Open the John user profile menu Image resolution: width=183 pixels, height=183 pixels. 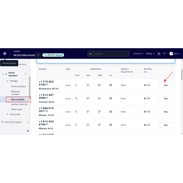(175, 54)
